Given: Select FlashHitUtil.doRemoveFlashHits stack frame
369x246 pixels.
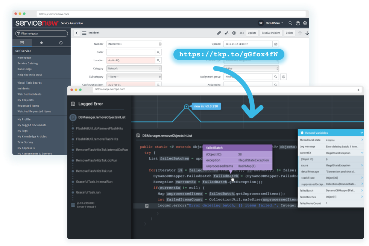Looking at the screenshot, I should click(99, 128).
